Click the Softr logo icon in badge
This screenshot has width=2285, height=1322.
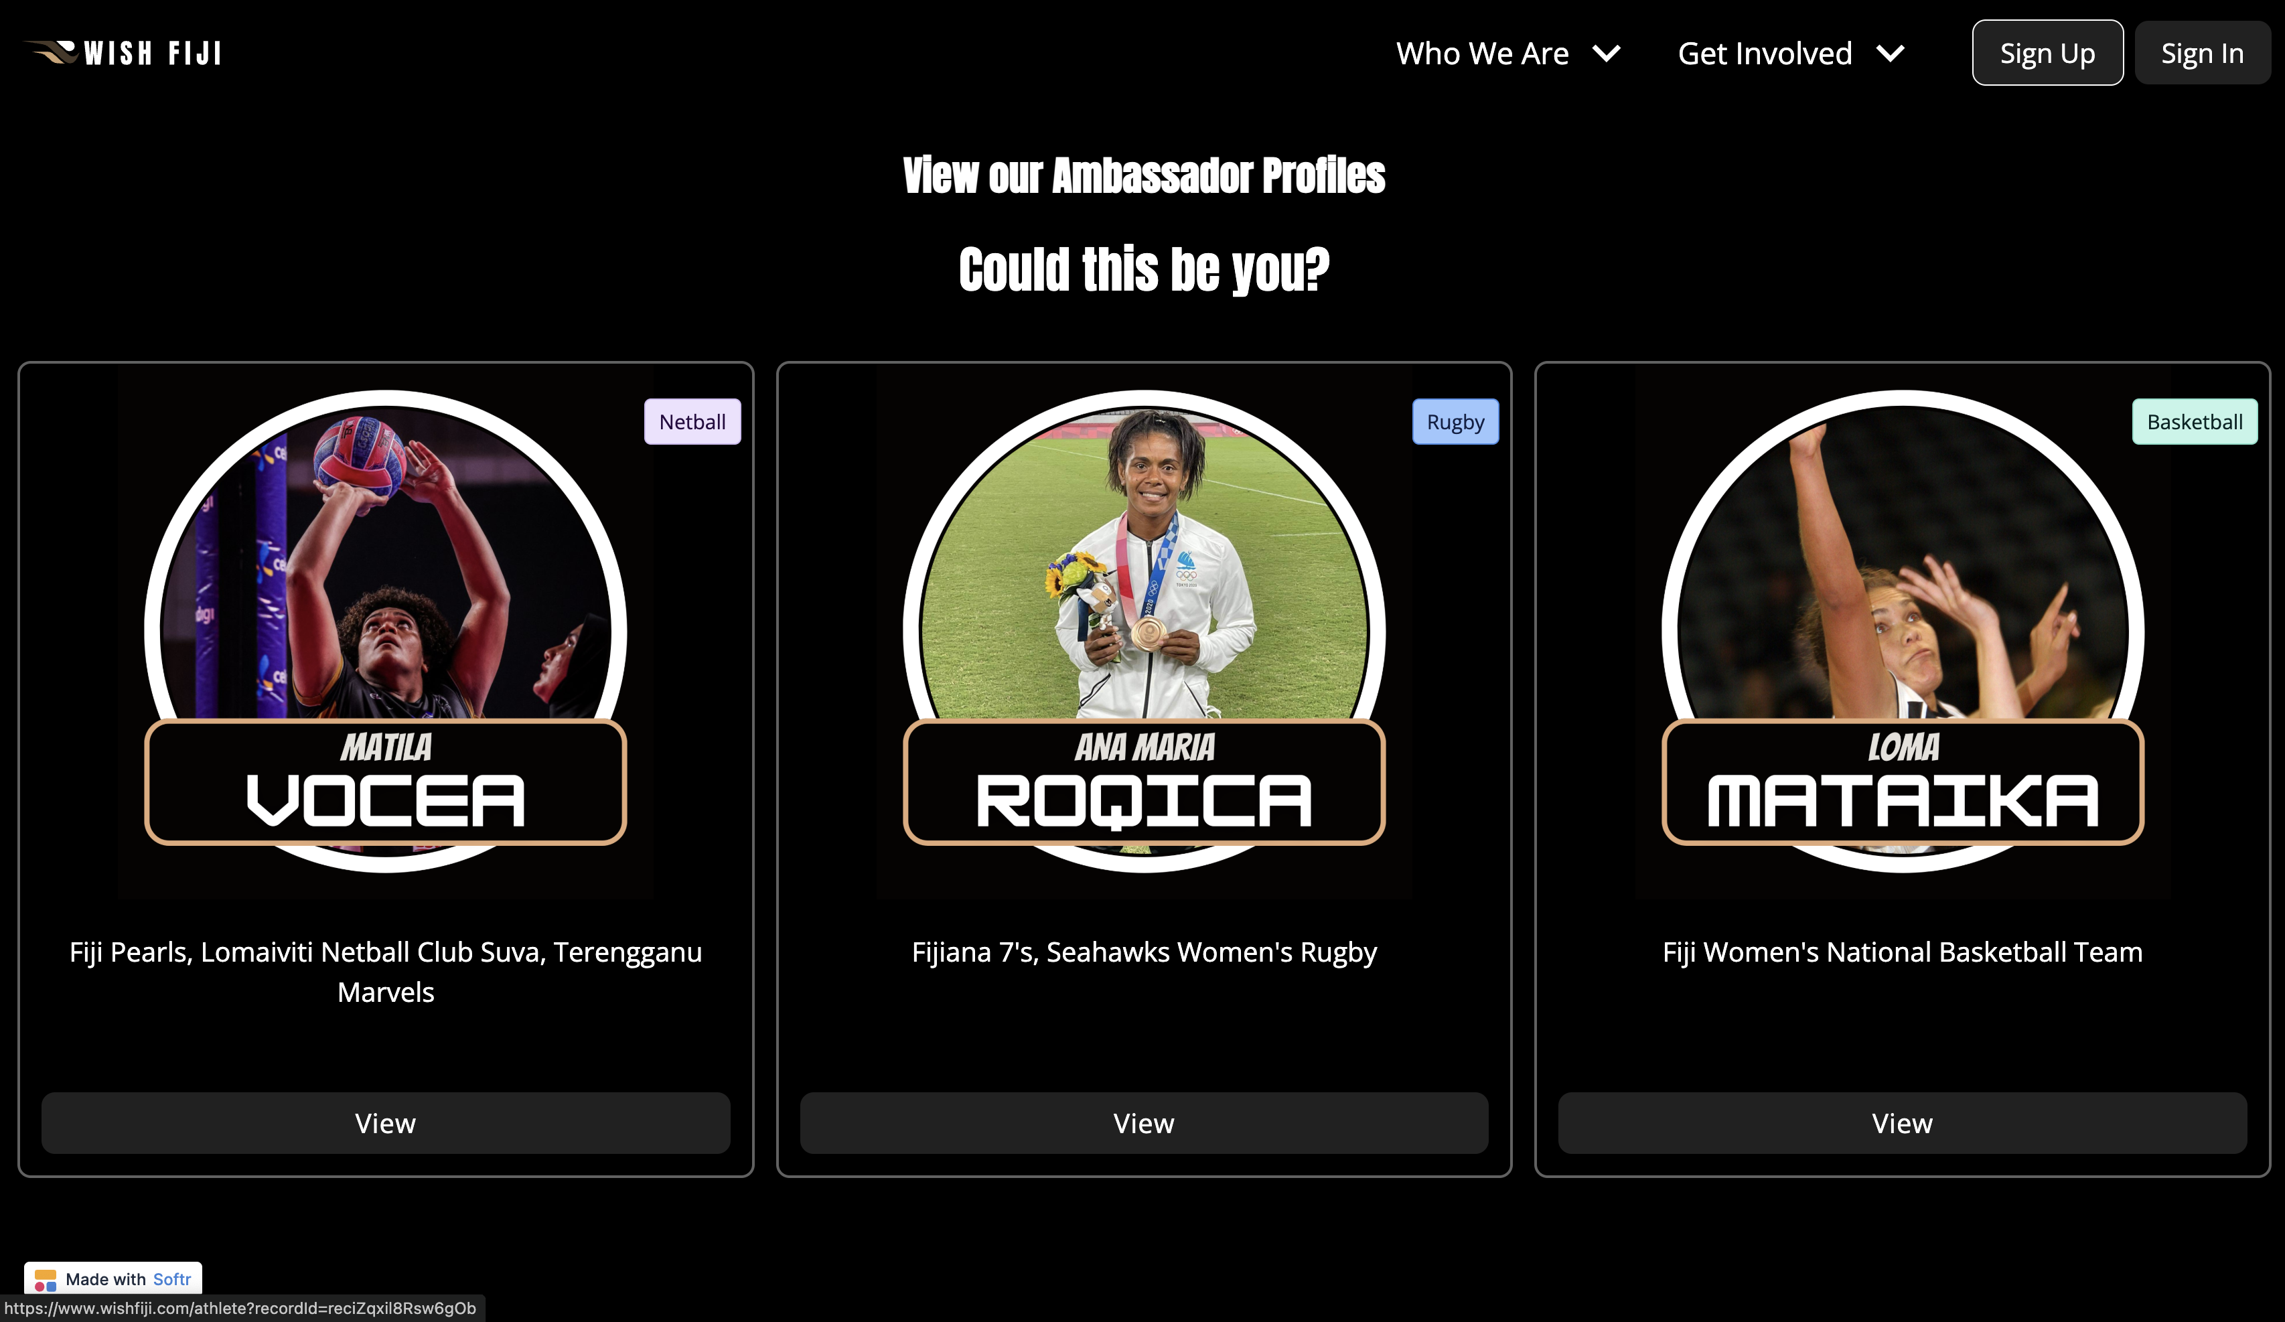46,1279
